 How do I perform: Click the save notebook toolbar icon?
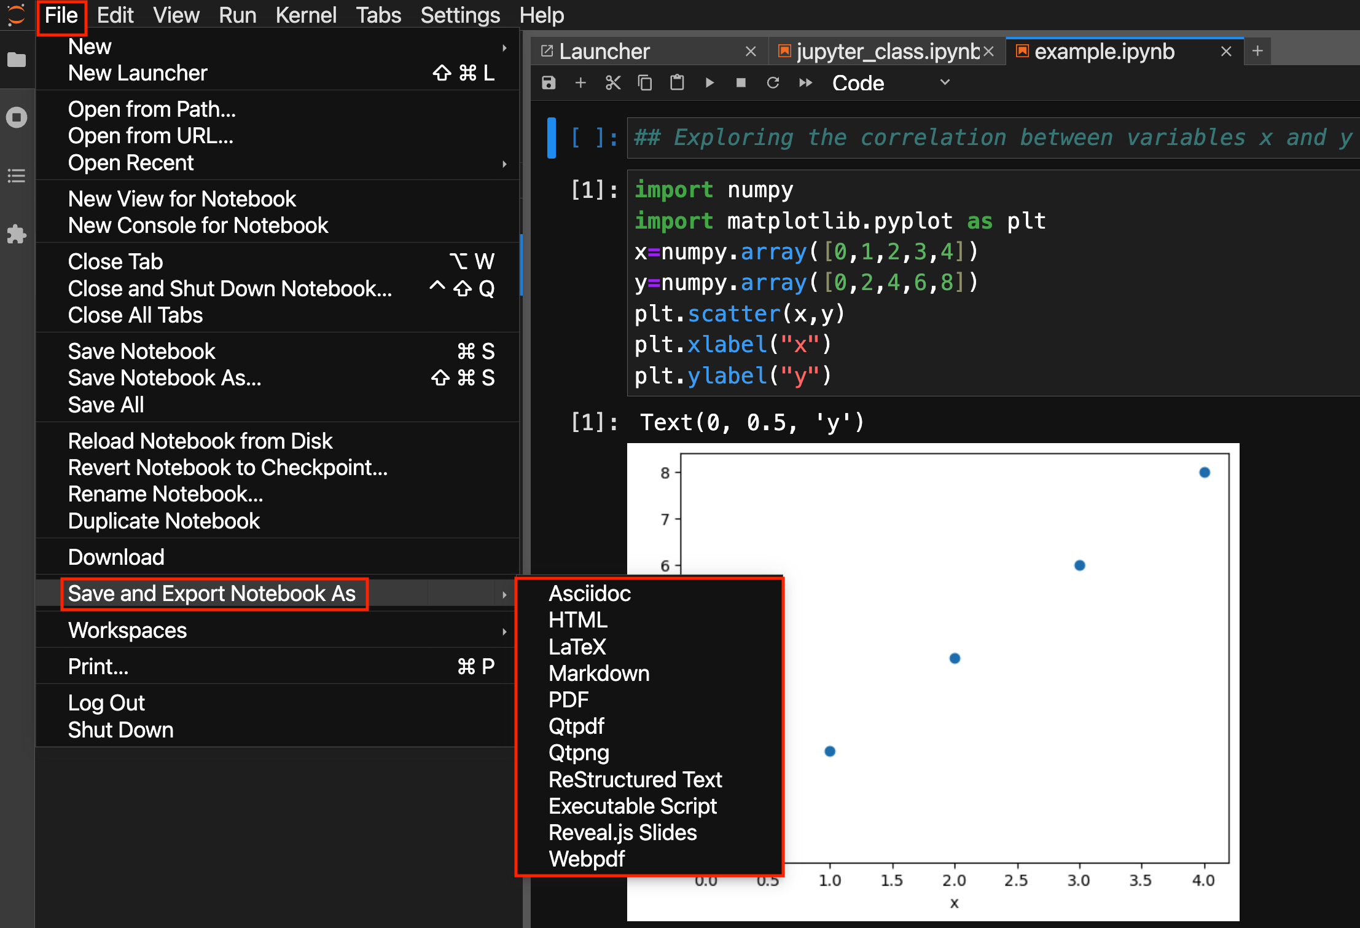click(549, 83)
